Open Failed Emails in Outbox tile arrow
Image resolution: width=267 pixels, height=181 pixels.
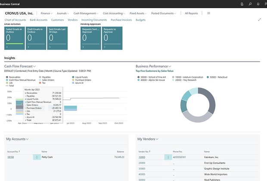pos(7,47)
